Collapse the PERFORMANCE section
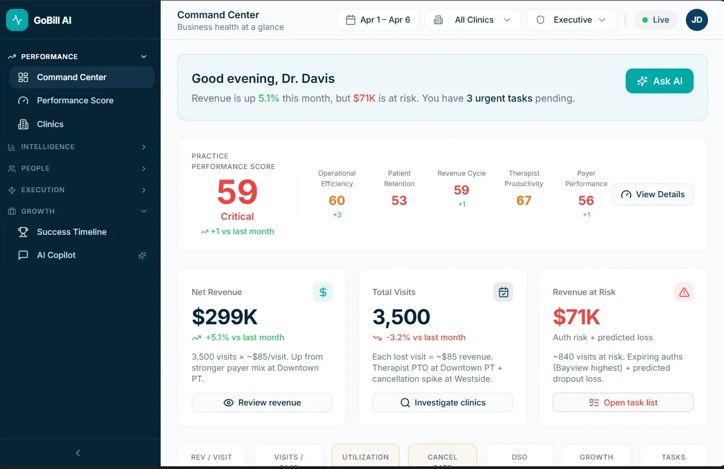The width and height of the screenshot is (724, 469). pyautogui.click(x=77, y=56)
